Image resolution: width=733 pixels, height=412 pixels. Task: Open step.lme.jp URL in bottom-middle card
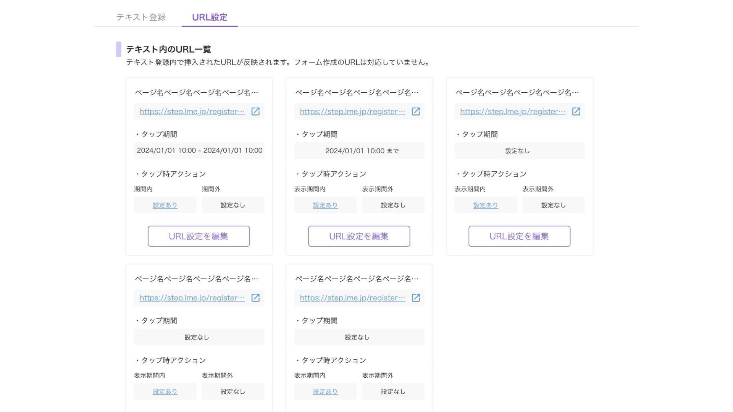coord(352,298)
